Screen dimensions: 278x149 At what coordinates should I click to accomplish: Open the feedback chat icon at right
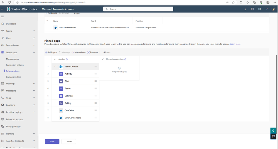tap(273, 136)
